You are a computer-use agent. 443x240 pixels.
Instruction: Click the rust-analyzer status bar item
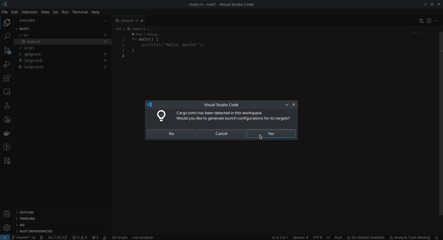[x=142, y=237]
